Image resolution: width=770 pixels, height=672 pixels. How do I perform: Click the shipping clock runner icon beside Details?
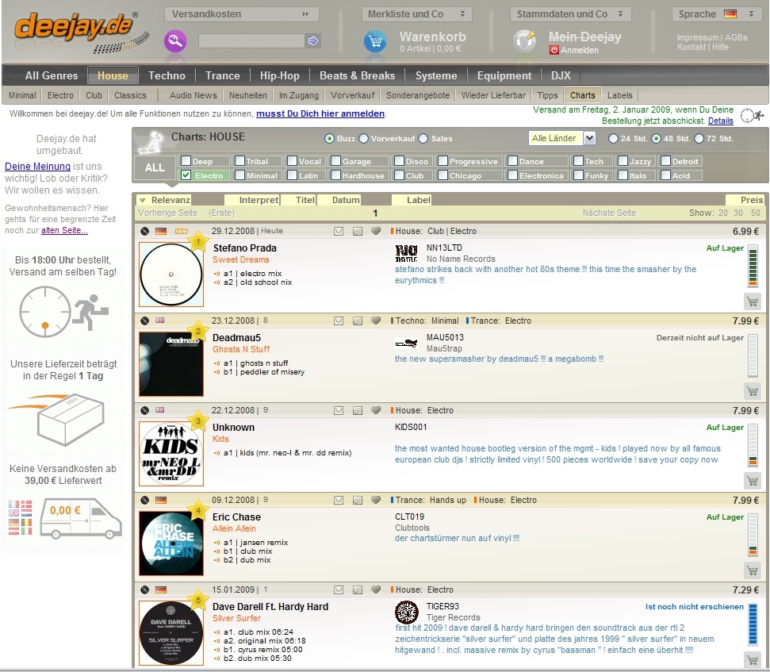tap(752, 116)
